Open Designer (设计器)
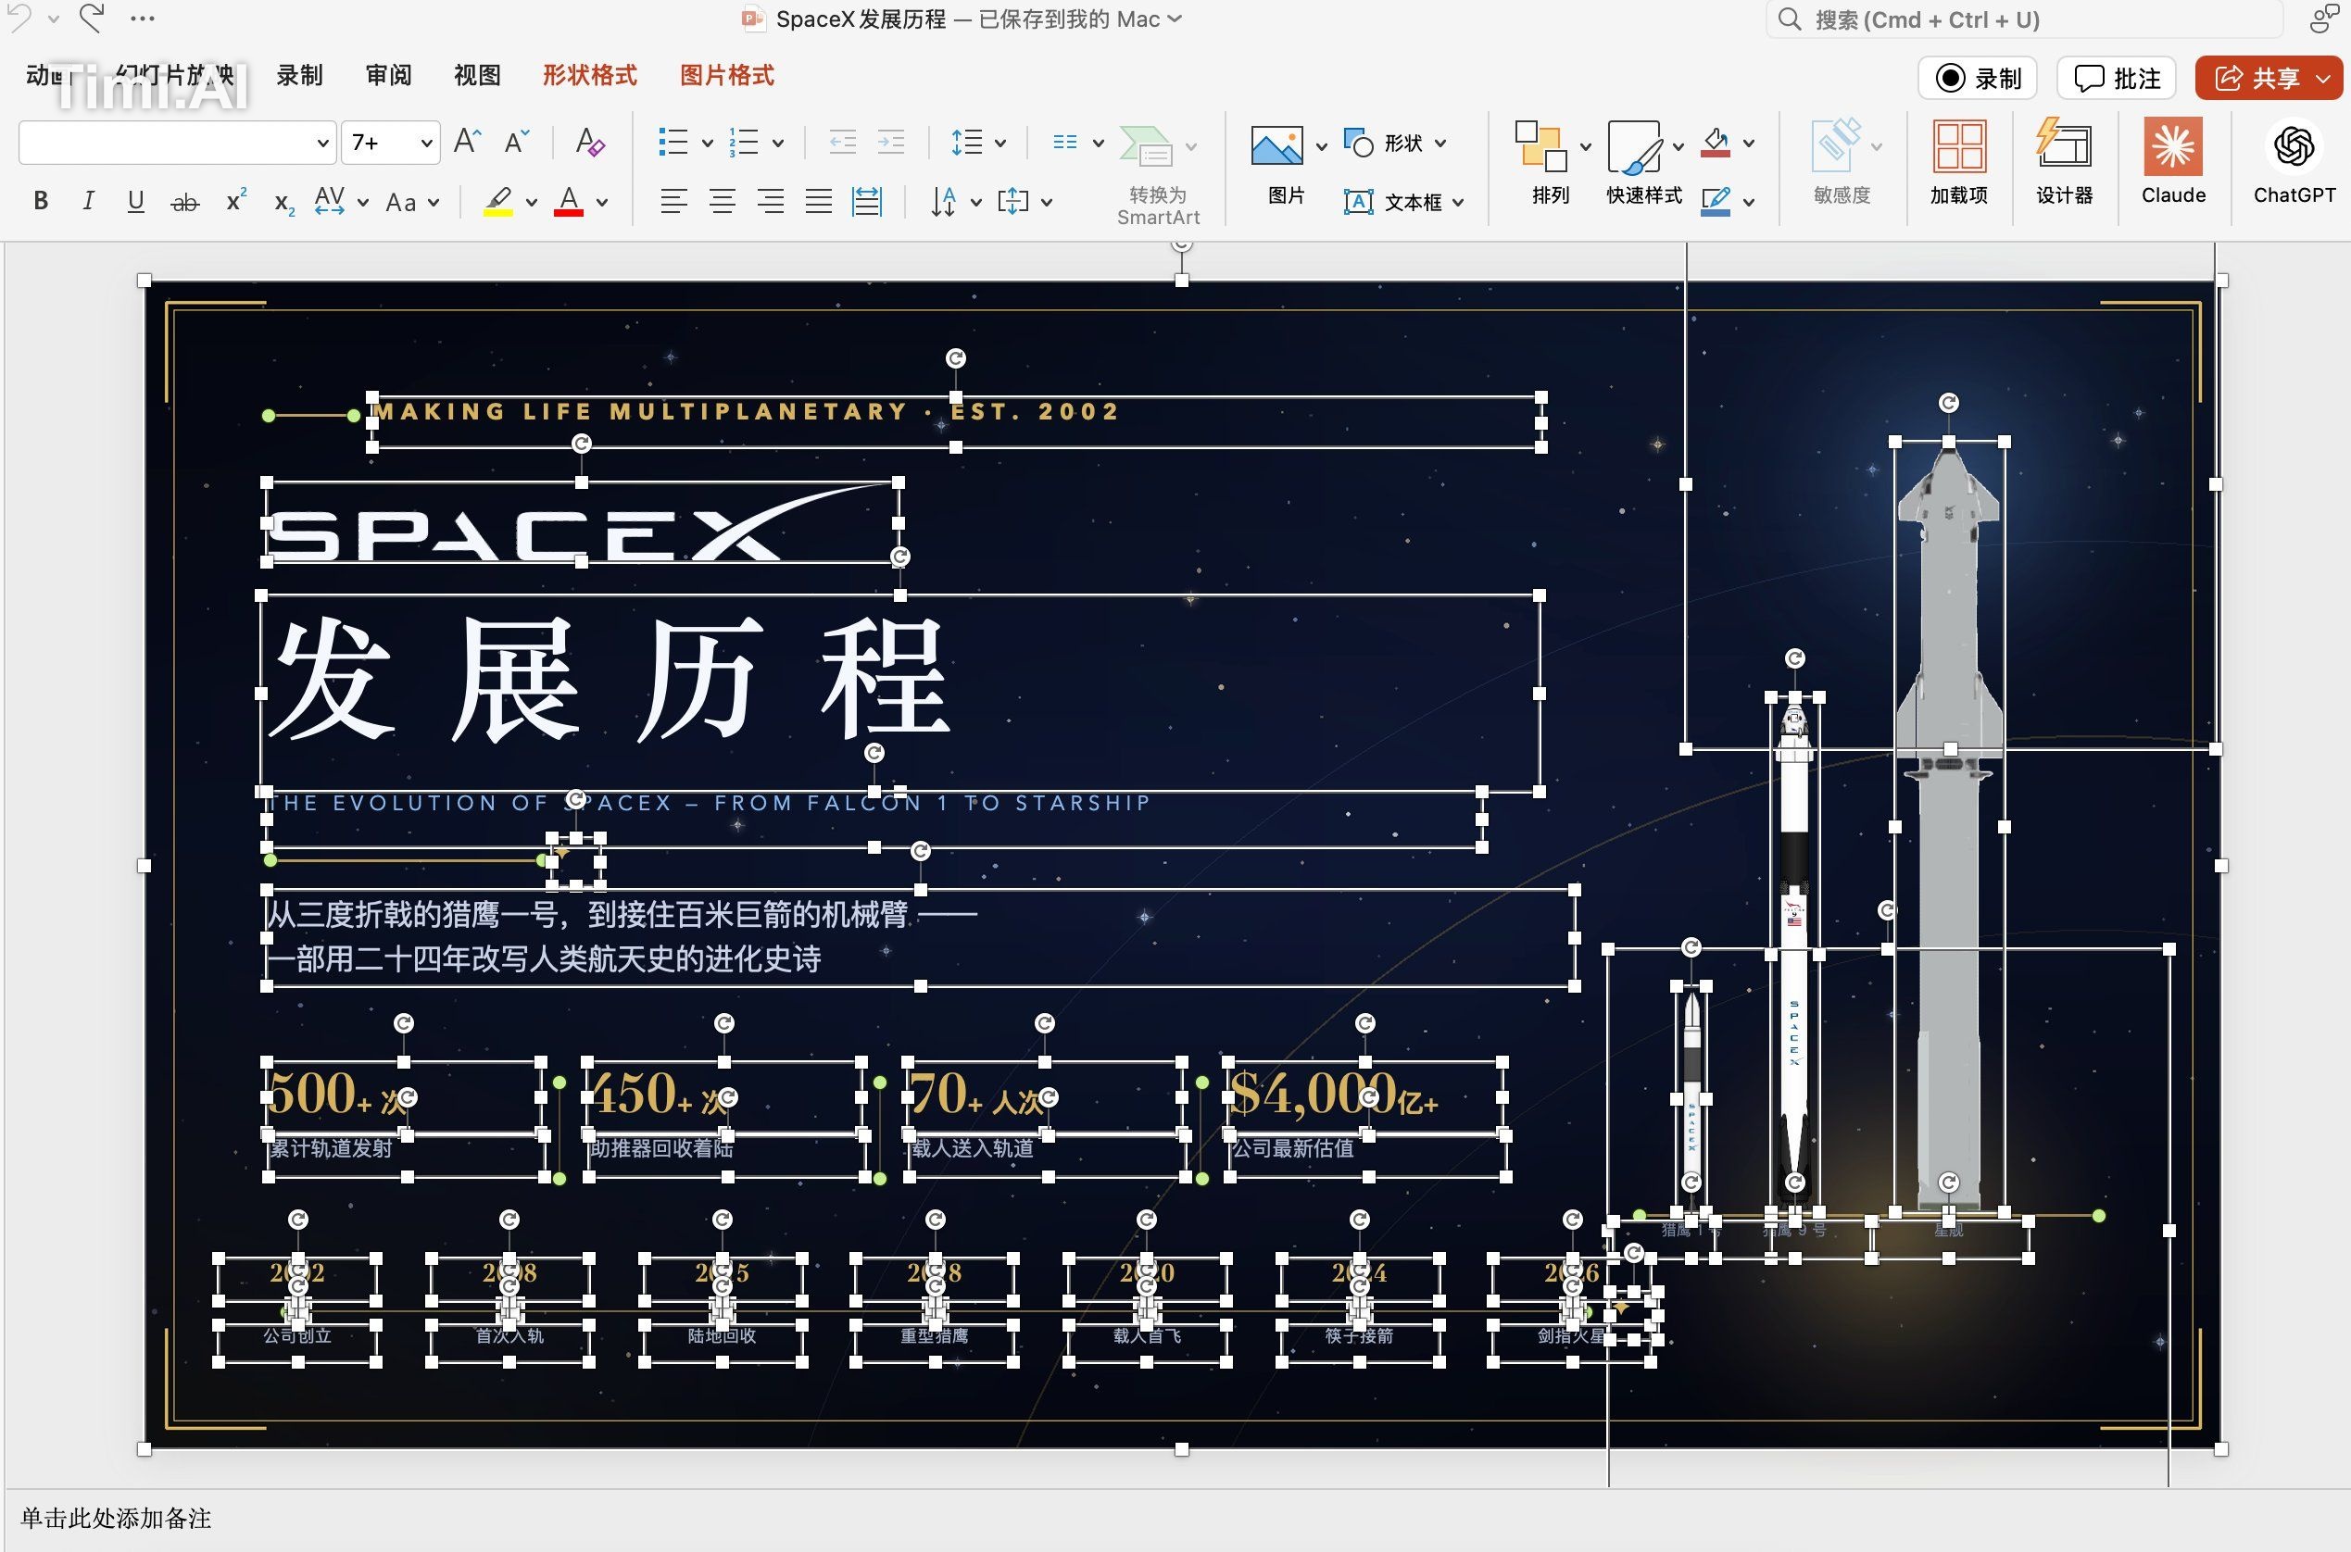2351x1552 pixels. pyautogui.click(x=2064, y=162)
